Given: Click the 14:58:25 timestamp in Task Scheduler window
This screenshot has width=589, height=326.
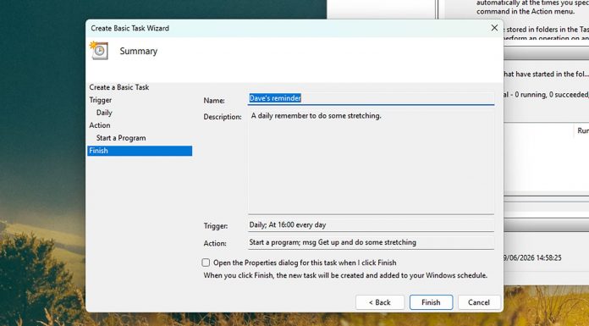Looking at the screenshot, I should click(546, 258).
